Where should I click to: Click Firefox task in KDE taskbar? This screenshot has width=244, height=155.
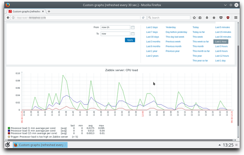coord(40,145)
